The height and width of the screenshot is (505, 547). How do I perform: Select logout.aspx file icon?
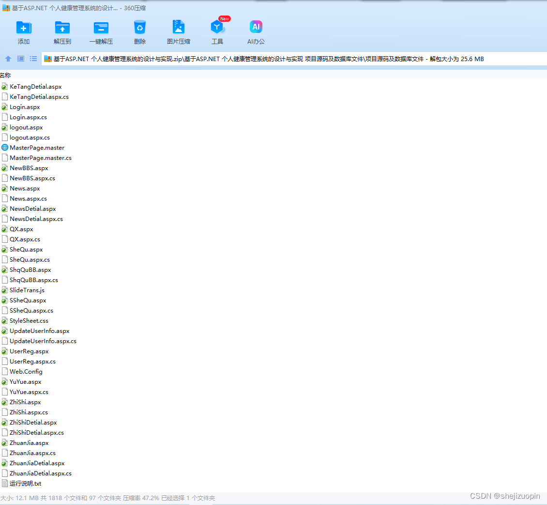(x=4, y=127)
